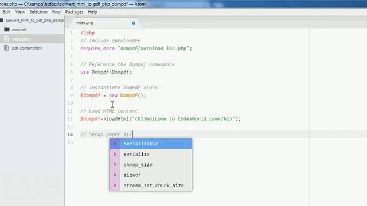Click line number 15 in gutter
The width and height of the screenshot is (367, 206).
pyautogui.click(x=70, y=142)
